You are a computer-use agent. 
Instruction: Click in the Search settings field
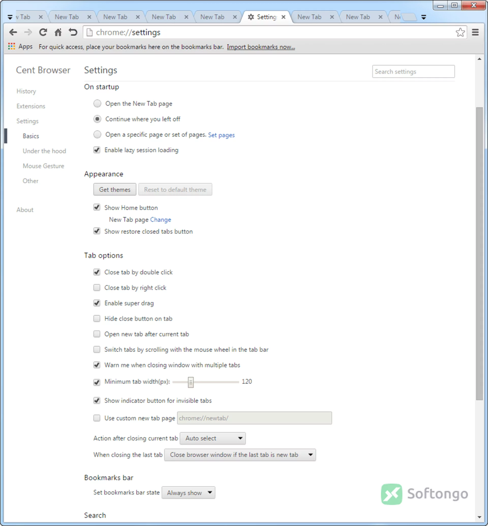tap(413, 72)
